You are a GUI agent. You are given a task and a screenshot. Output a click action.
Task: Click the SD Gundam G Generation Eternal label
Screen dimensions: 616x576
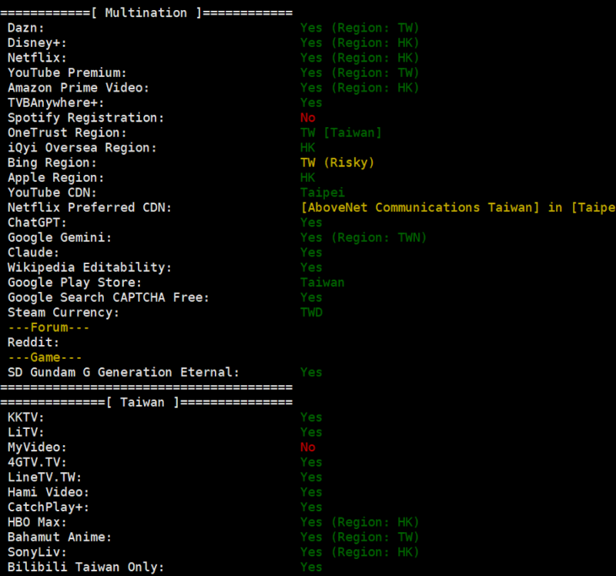coord(123,372)
